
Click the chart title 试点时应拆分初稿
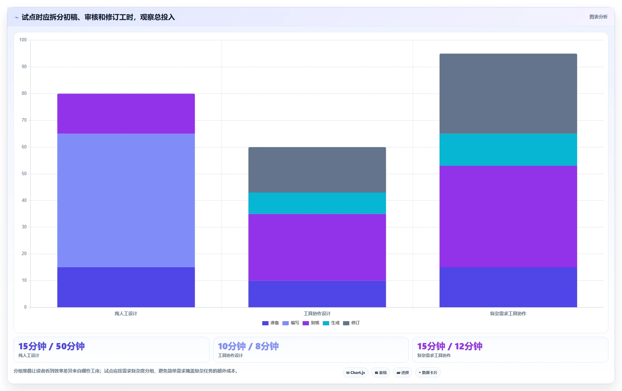(98, 17)
